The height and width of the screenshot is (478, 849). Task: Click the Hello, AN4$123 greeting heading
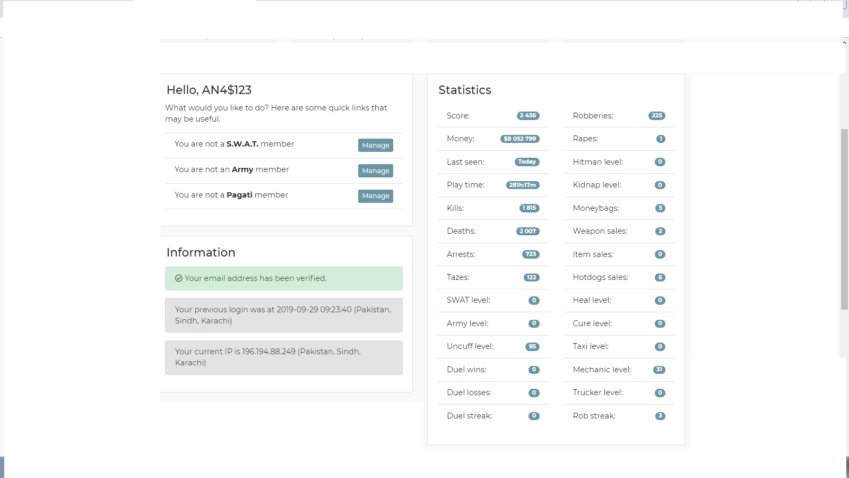click(209, 90)
